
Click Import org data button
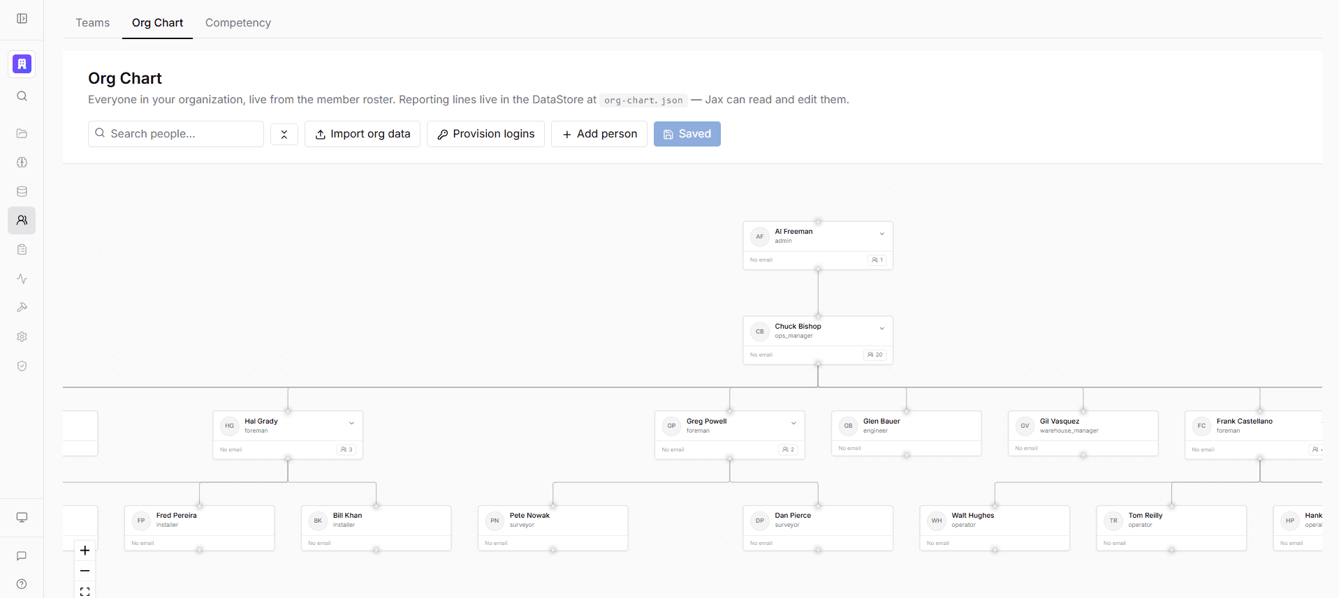[x=363, y=134]
